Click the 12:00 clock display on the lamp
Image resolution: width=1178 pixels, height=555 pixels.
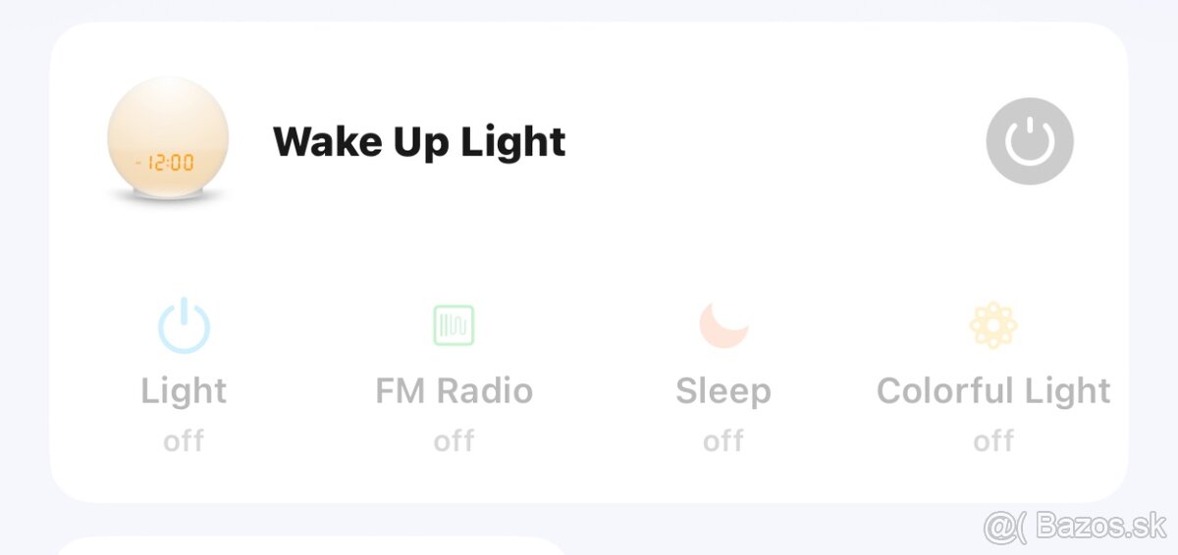167,163
